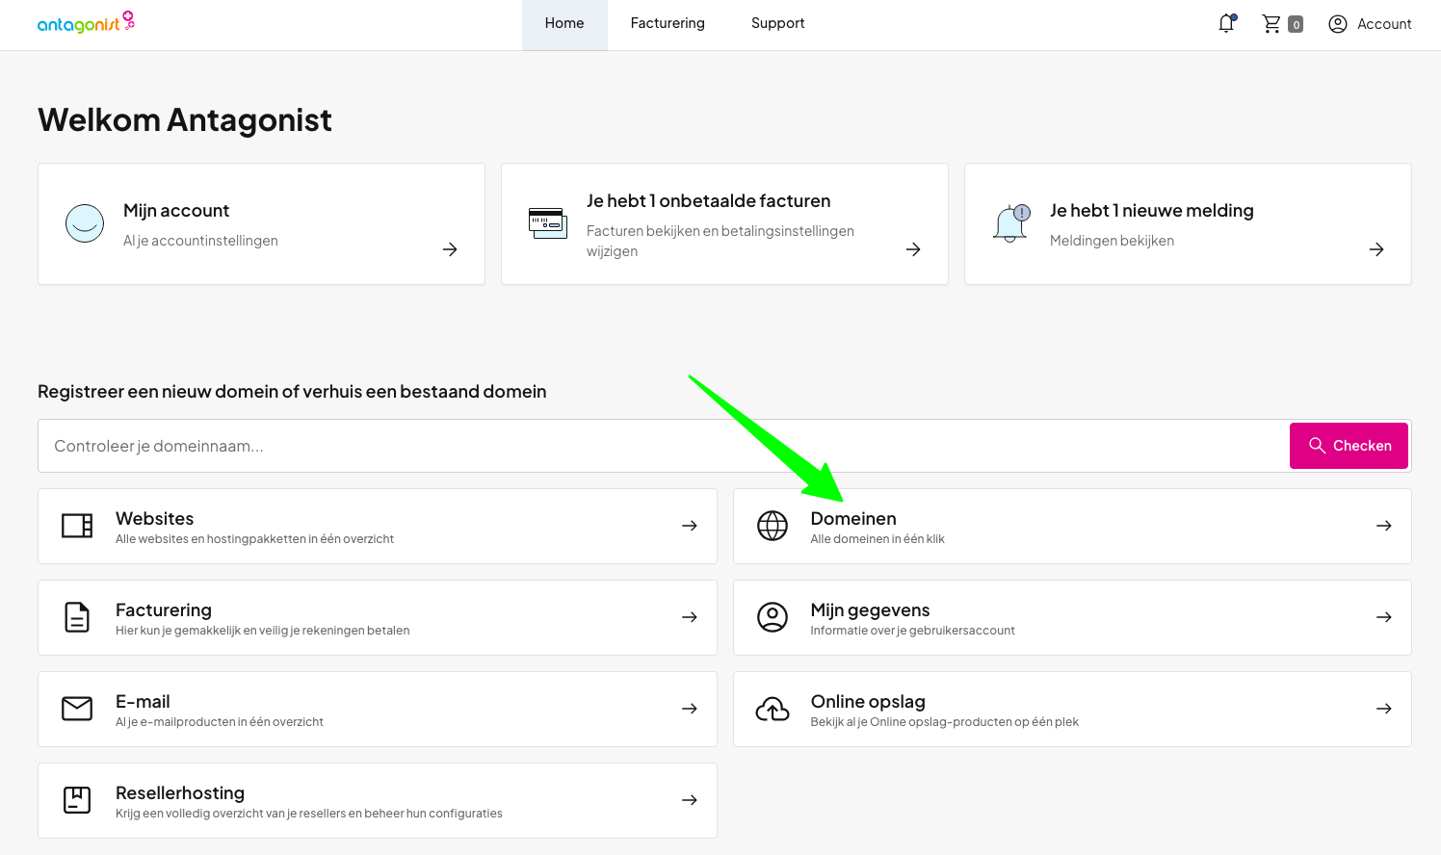Open the unpaid invoices card
Image resolution: width=1441 pixels, height=855 pixels.
[x=724, y=224]
